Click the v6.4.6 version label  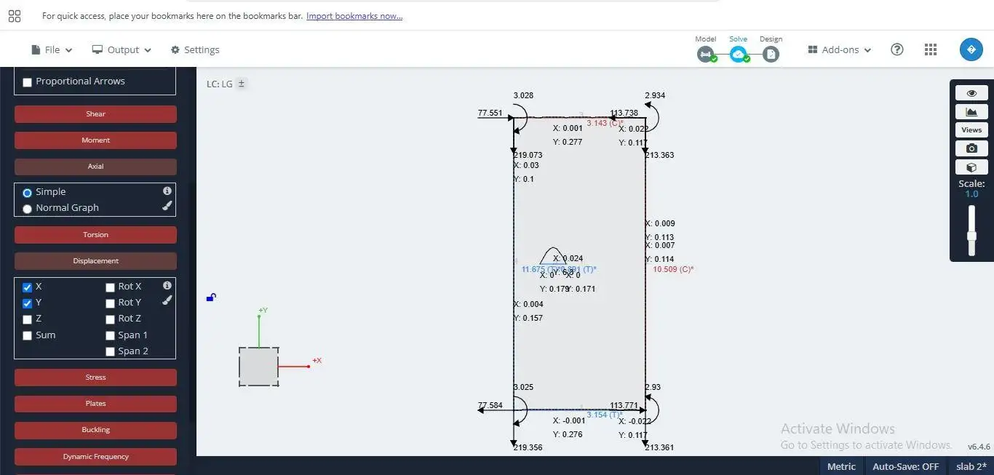pos(979,447)
